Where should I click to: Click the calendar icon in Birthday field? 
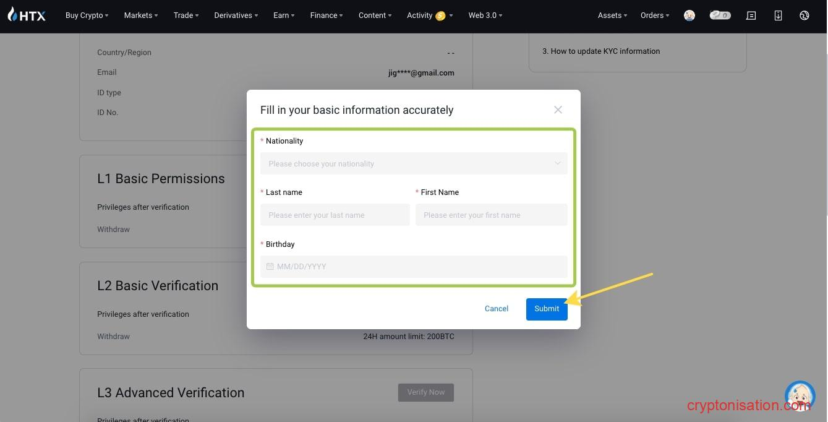click(x=270, y=267)
